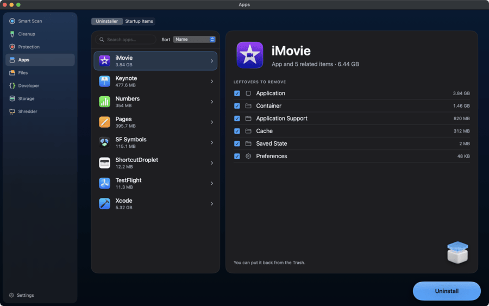Click the ShortcutDroplet app icon

(x=104, y=163)
